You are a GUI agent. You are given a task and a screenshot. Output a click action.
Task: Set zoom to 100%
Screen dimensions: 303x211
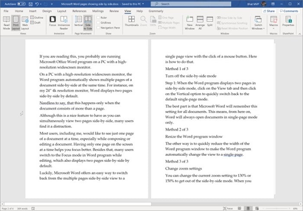pos(153,21)
